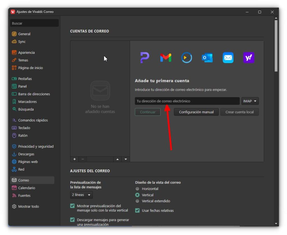Move account up with the up arrow
Viewport: 287px width, 235px height.
click(117, 159)
